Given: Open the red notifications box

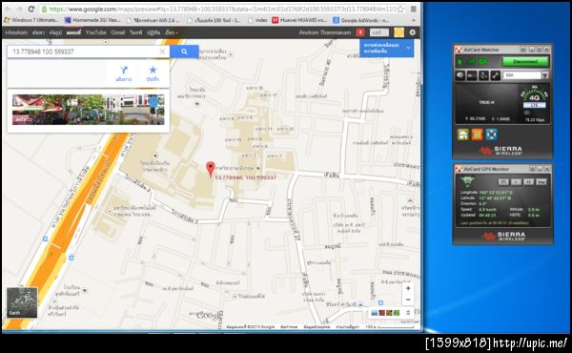Looking at the screenshot, I should tap(360, 32).
